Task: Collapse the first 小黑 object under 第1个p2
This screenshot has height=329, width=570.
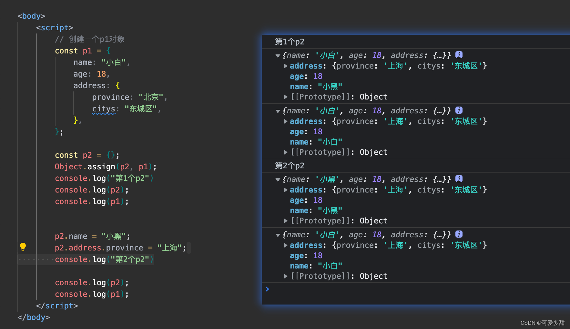Action: [278, 55]
